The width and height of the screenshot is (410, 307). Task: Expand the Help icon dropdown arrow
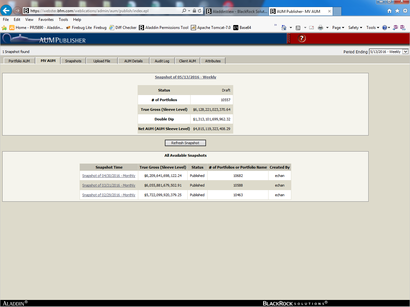pyautogui.click(x=389, y=28)
